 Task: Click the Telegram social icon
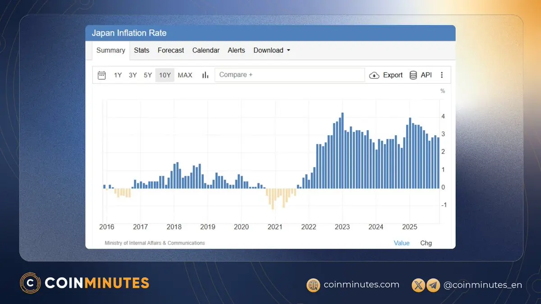(x=433, y=285)
